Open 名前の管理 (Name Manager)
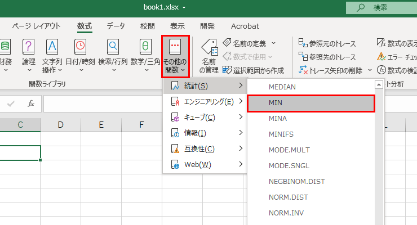Viewport: 417px width, 225px height. pos(209,56)
